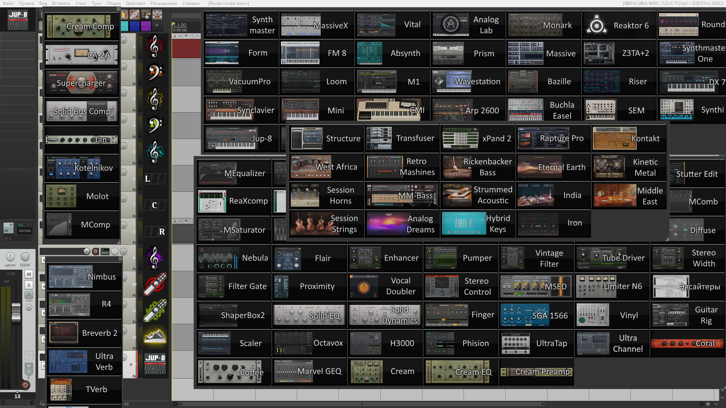Open the Vocal Doubler effect
The width and height of the screenshot is (726, 408).
(385, 286)
